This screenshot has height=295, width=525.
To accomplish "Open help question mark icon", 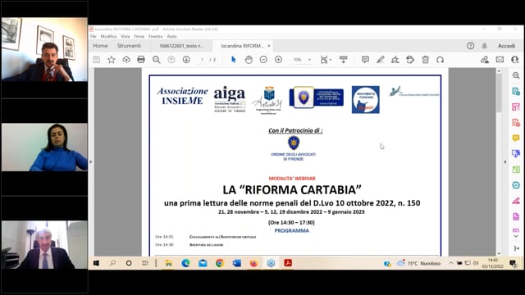I will [x=470, y=46].
